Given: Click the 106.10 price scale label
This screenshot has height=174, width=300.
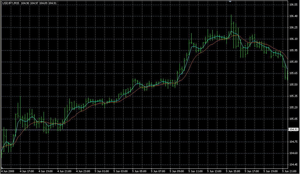Looking at the screenshot, I should coord(294,39).
